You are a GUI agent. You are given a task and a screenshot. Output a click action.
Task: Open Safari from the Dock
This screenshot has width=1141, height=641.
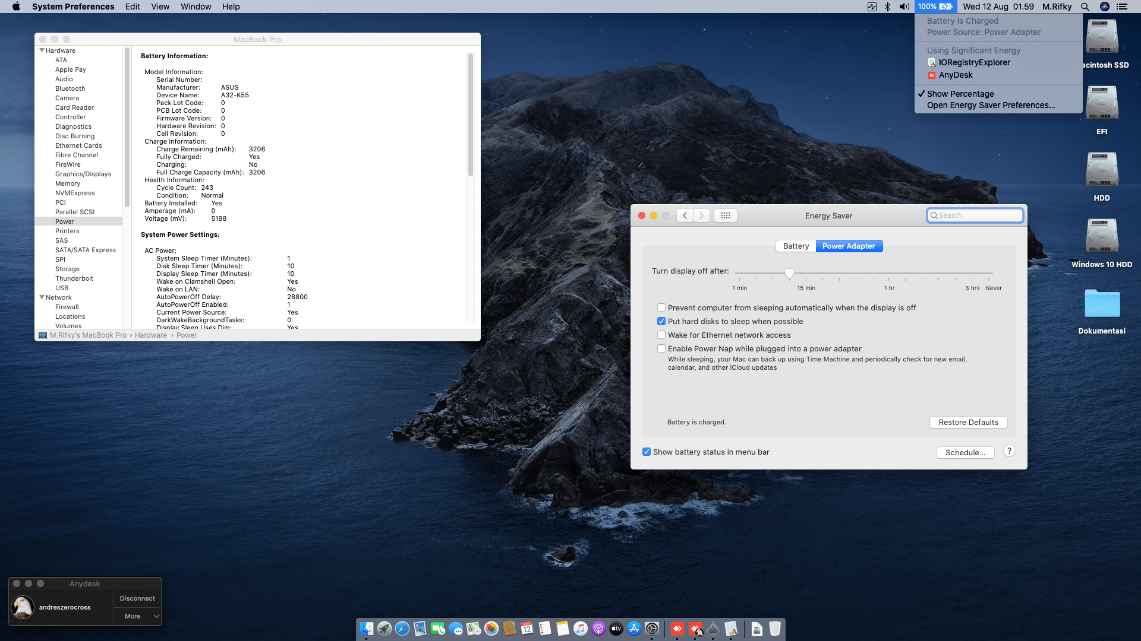[x=402, y=629]
